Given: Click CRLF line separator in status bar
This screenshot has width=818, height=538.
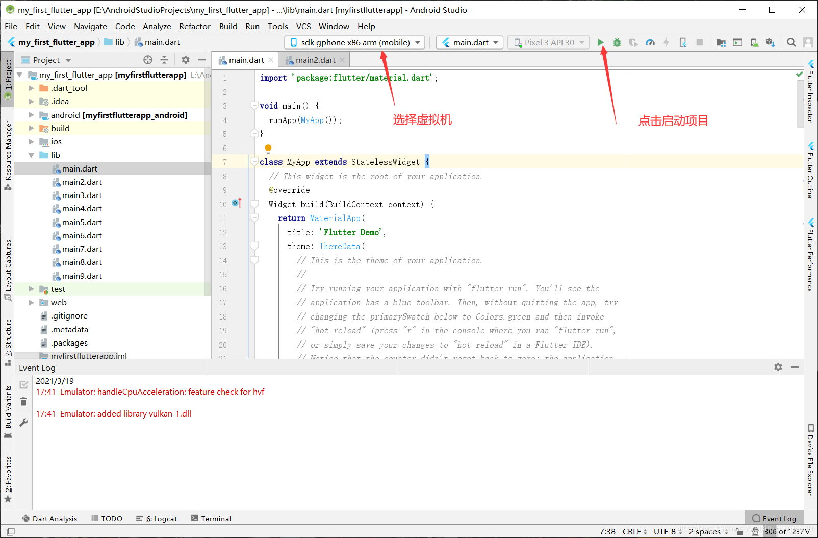Looking at the screenshot, I should pyautogui.click(x=634, y=531).
